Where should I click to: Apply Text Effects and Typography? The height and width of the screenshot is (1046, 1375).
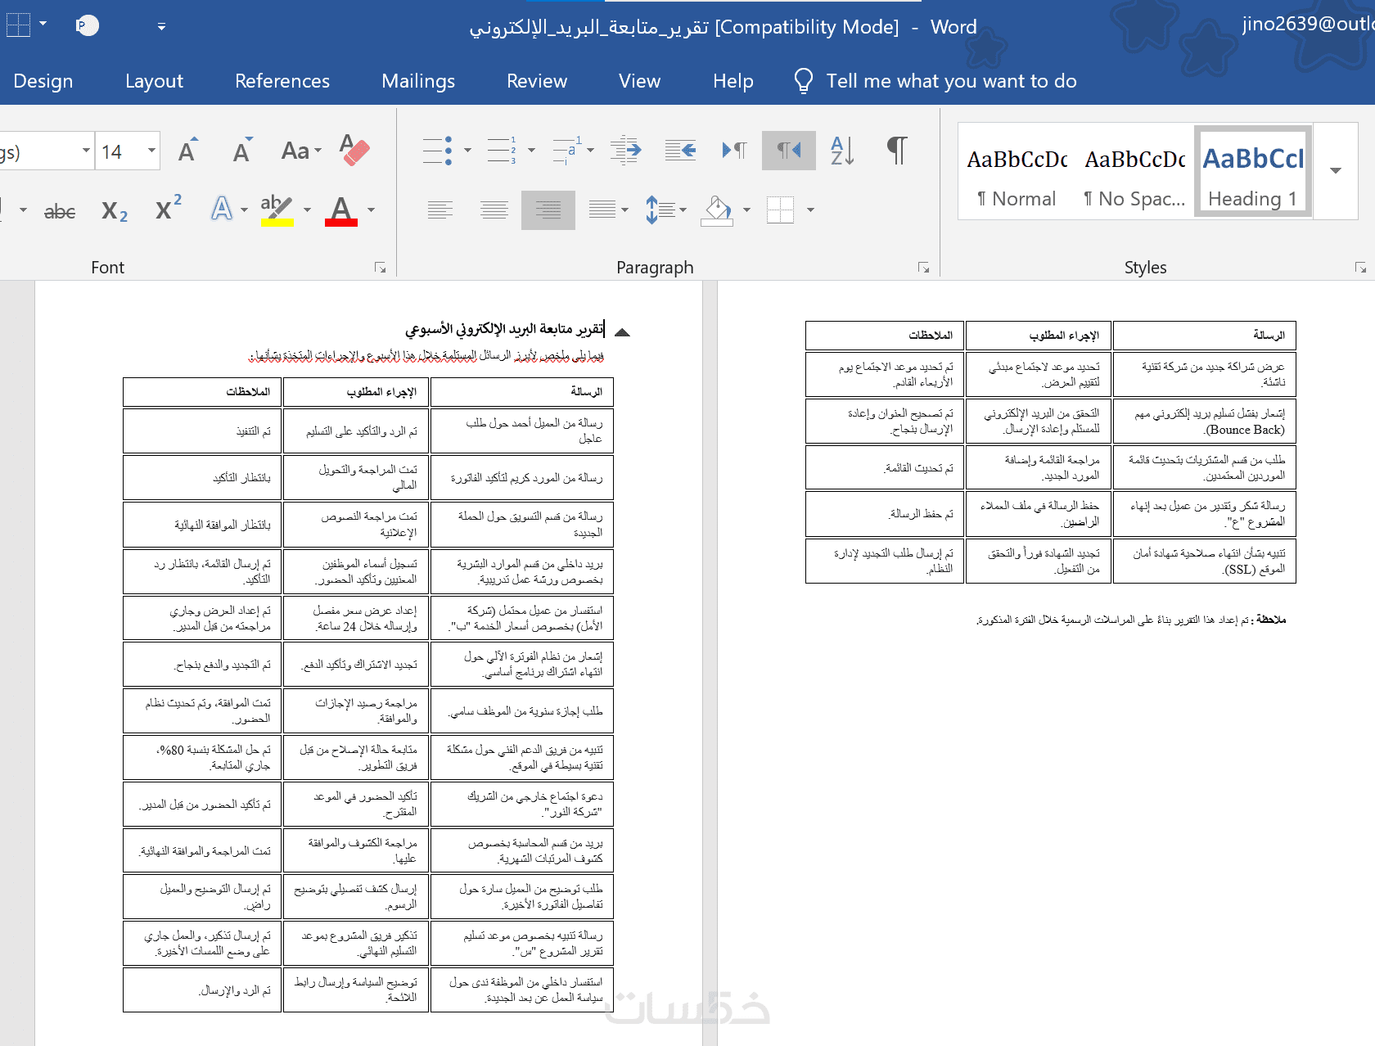(x=222, y=210)
